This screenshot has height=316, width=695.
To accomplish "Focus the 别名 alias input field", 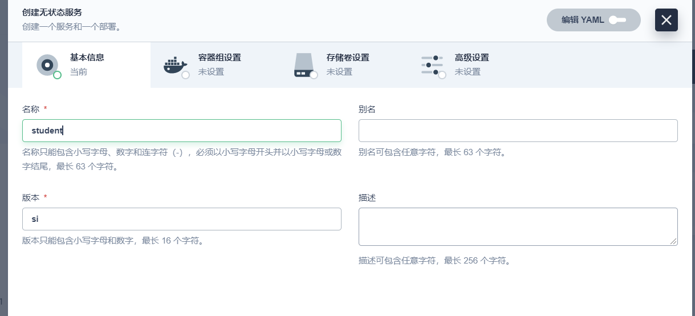I will [518, 131].
